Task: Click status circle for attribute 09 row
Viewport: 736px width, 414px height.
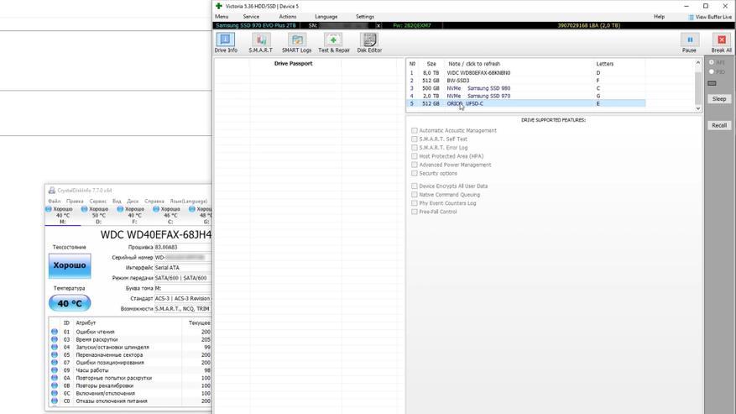Action: coord(55,370)
